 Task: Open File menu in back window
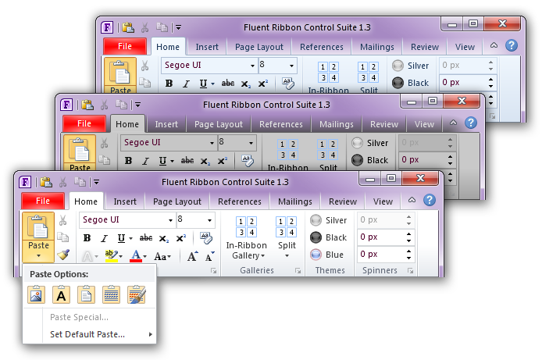point(125,46)
